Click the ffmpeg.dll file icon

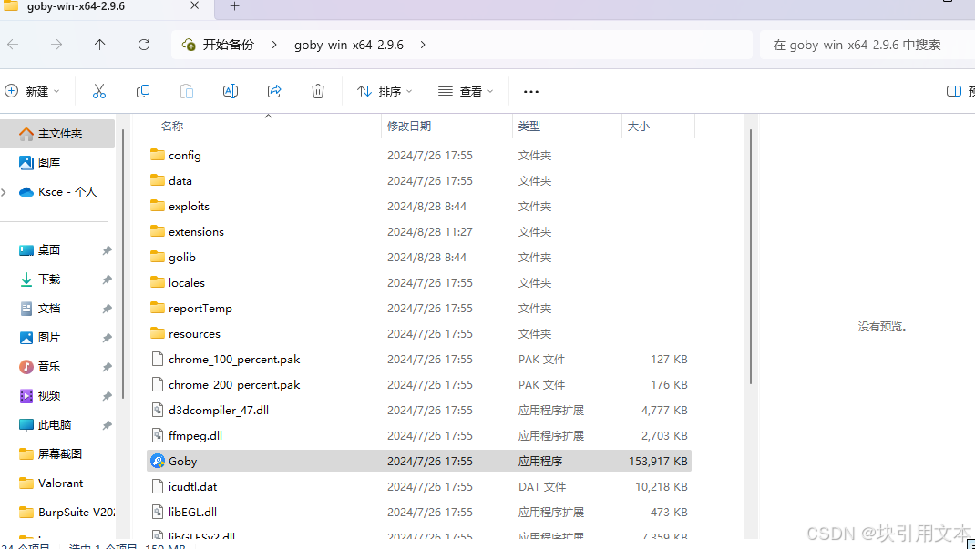click(158, 435)
